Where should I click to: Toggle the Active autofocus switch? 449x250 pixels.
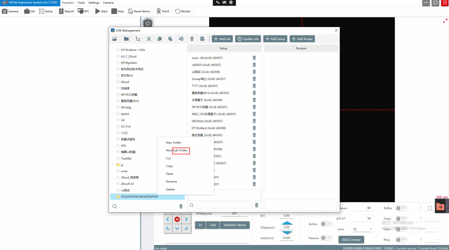[x=326, y=224]
